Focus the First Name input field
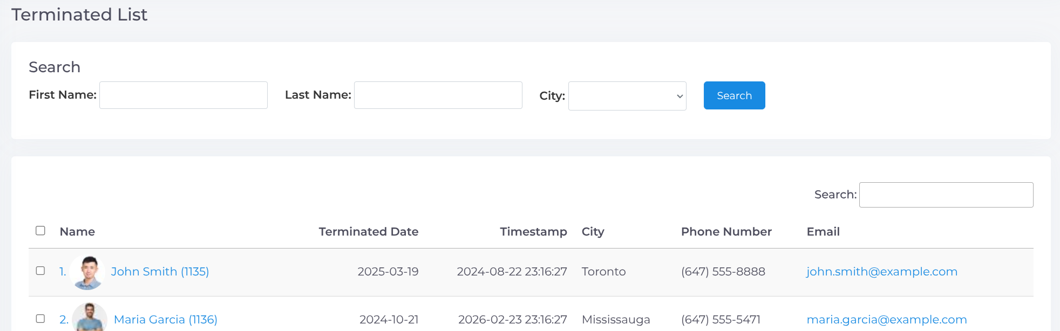This screenshot has width=1060, height=331. (x=184, y=95)
